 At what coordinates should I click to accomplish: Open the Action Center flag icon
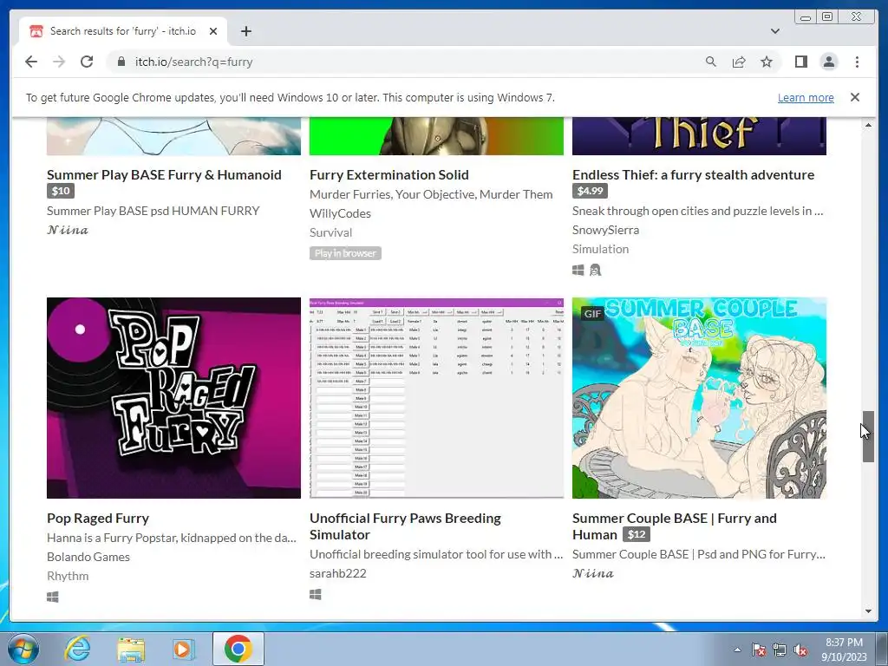759,650
